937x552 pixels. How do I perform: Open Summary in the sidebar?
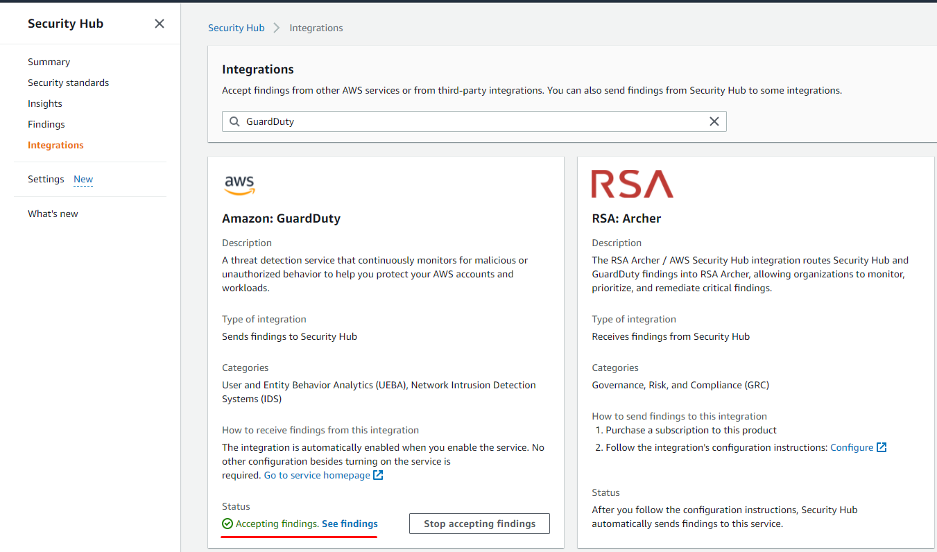[x=49, y=62]
